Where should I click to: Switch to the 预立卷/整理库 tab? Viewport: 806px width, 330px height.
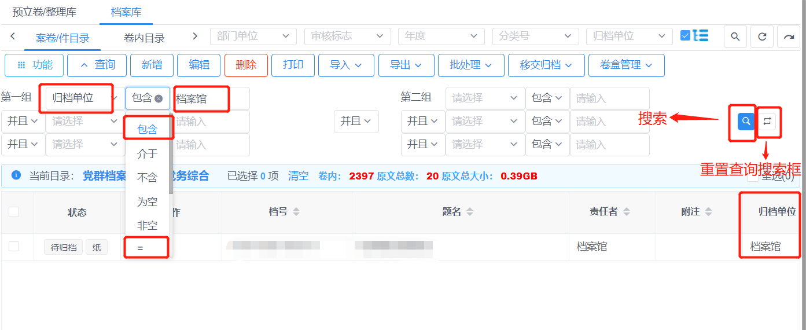[45, 12]
